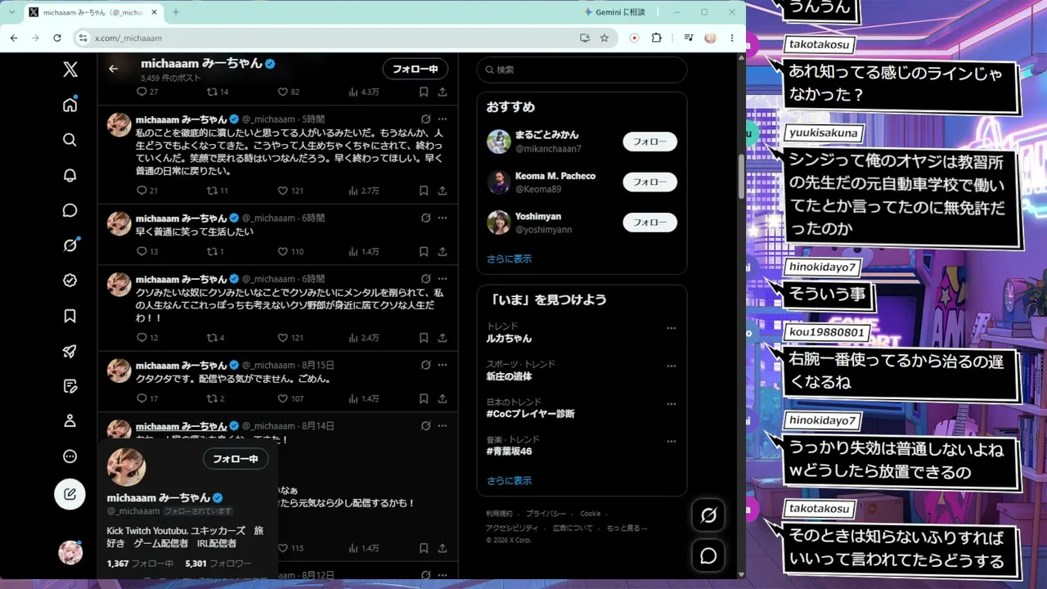The height and width of the screenshot is (589, 1047).
Task: Open the 5,301 フォロワー list
Action: click(x=218, y=564)
